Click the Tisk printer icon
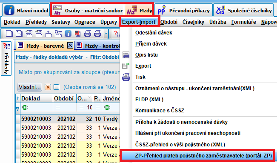The width and height of the screenshot is (277, 163). coord(126,77)
